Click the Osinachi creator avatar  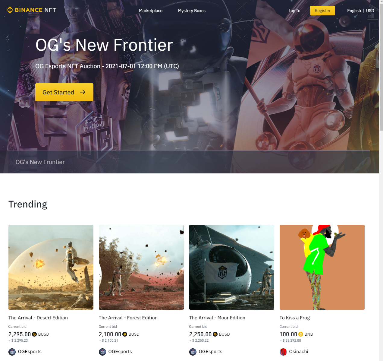(x=283, y=352)
